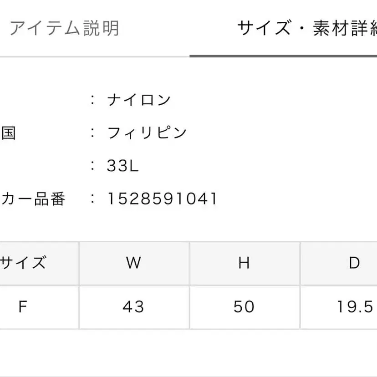Select the F size cell
Screen dimensions: 377x377
pyautogui.click(x=23, y=307)
